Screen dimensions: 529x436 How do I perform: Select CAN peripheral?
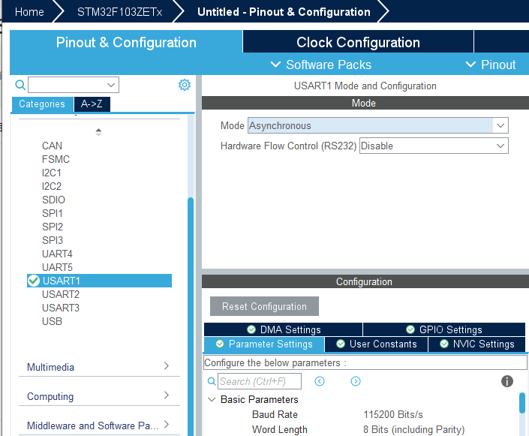pos(52,146)
